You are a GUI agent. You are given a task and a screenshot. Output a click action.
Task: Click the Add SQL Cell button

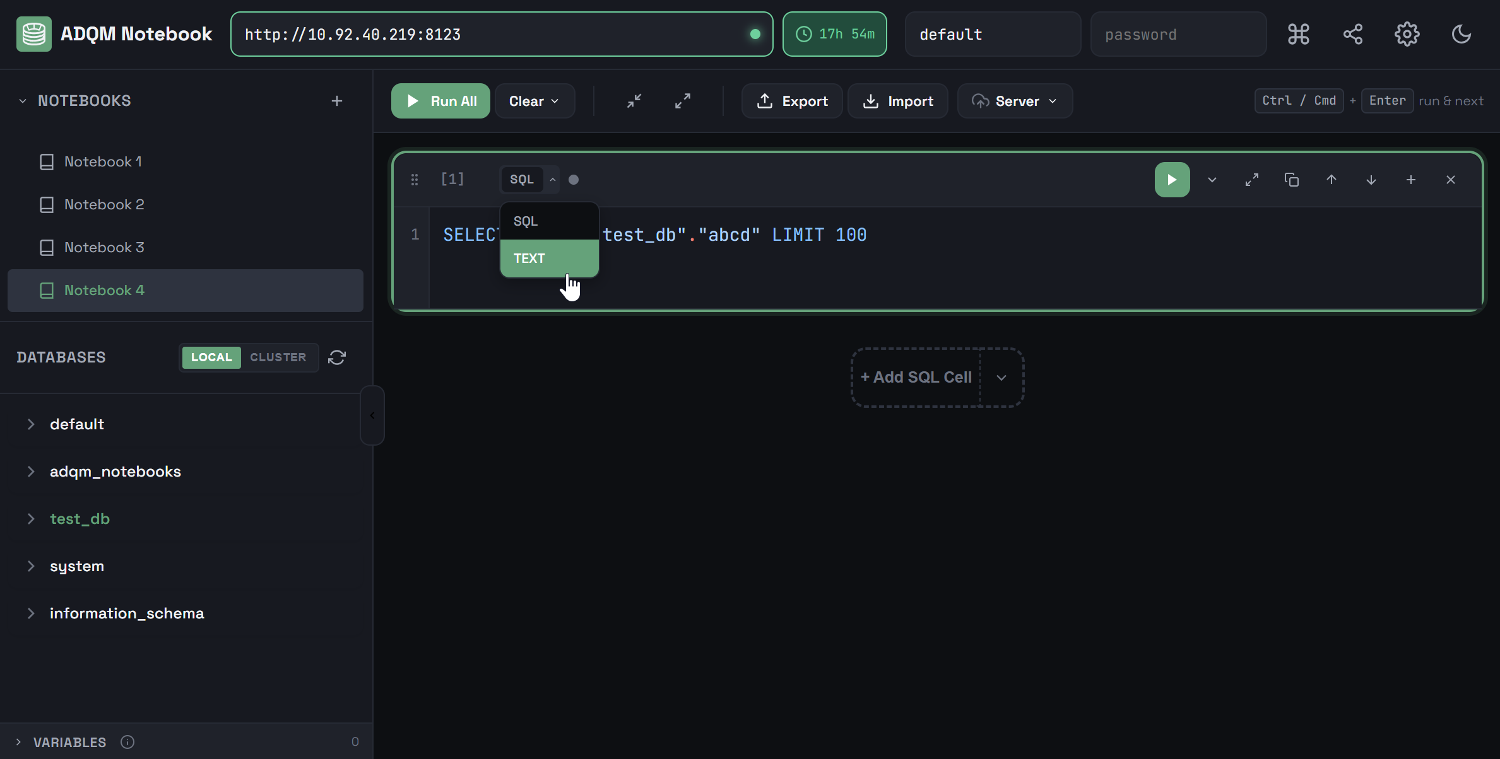point(916,377)
